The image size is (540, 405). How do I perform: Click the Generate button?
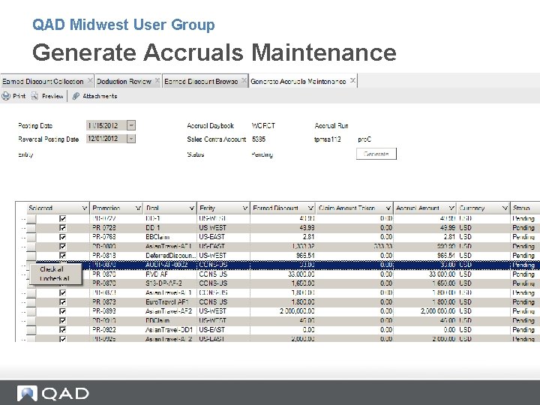point(376,154)
